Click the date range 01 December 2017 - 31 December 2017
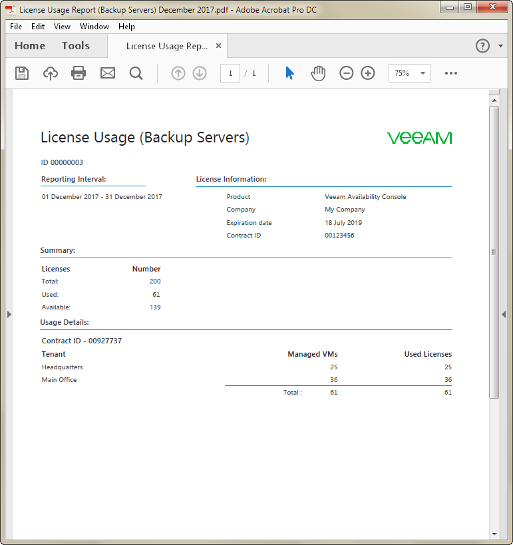513x545 pixels. tap(102, 197)
